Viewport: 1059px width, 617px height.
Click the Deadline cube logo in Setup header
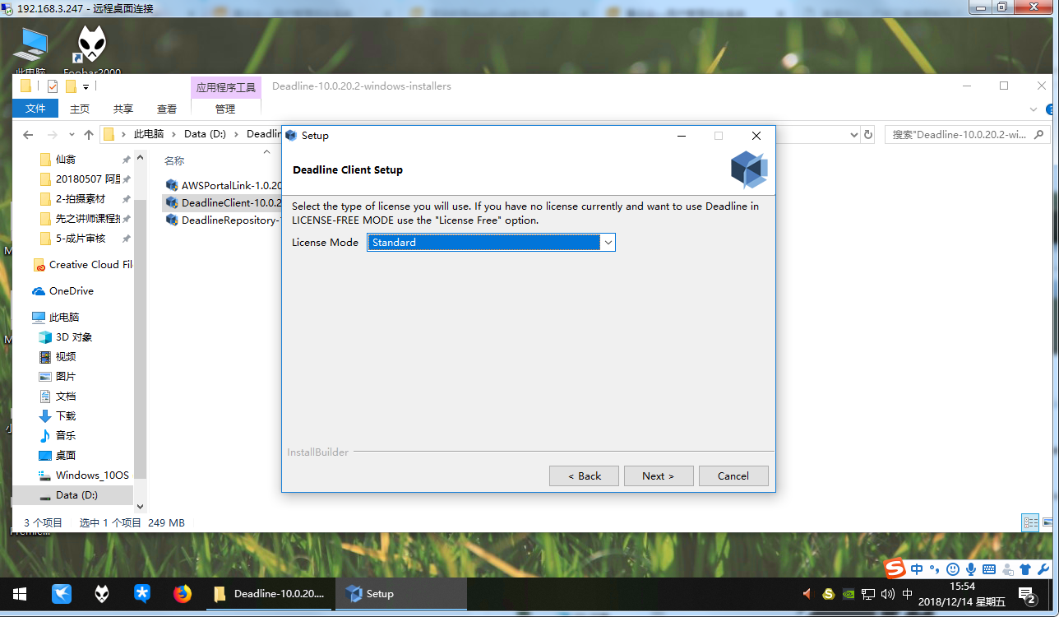[x=748, y=169]
